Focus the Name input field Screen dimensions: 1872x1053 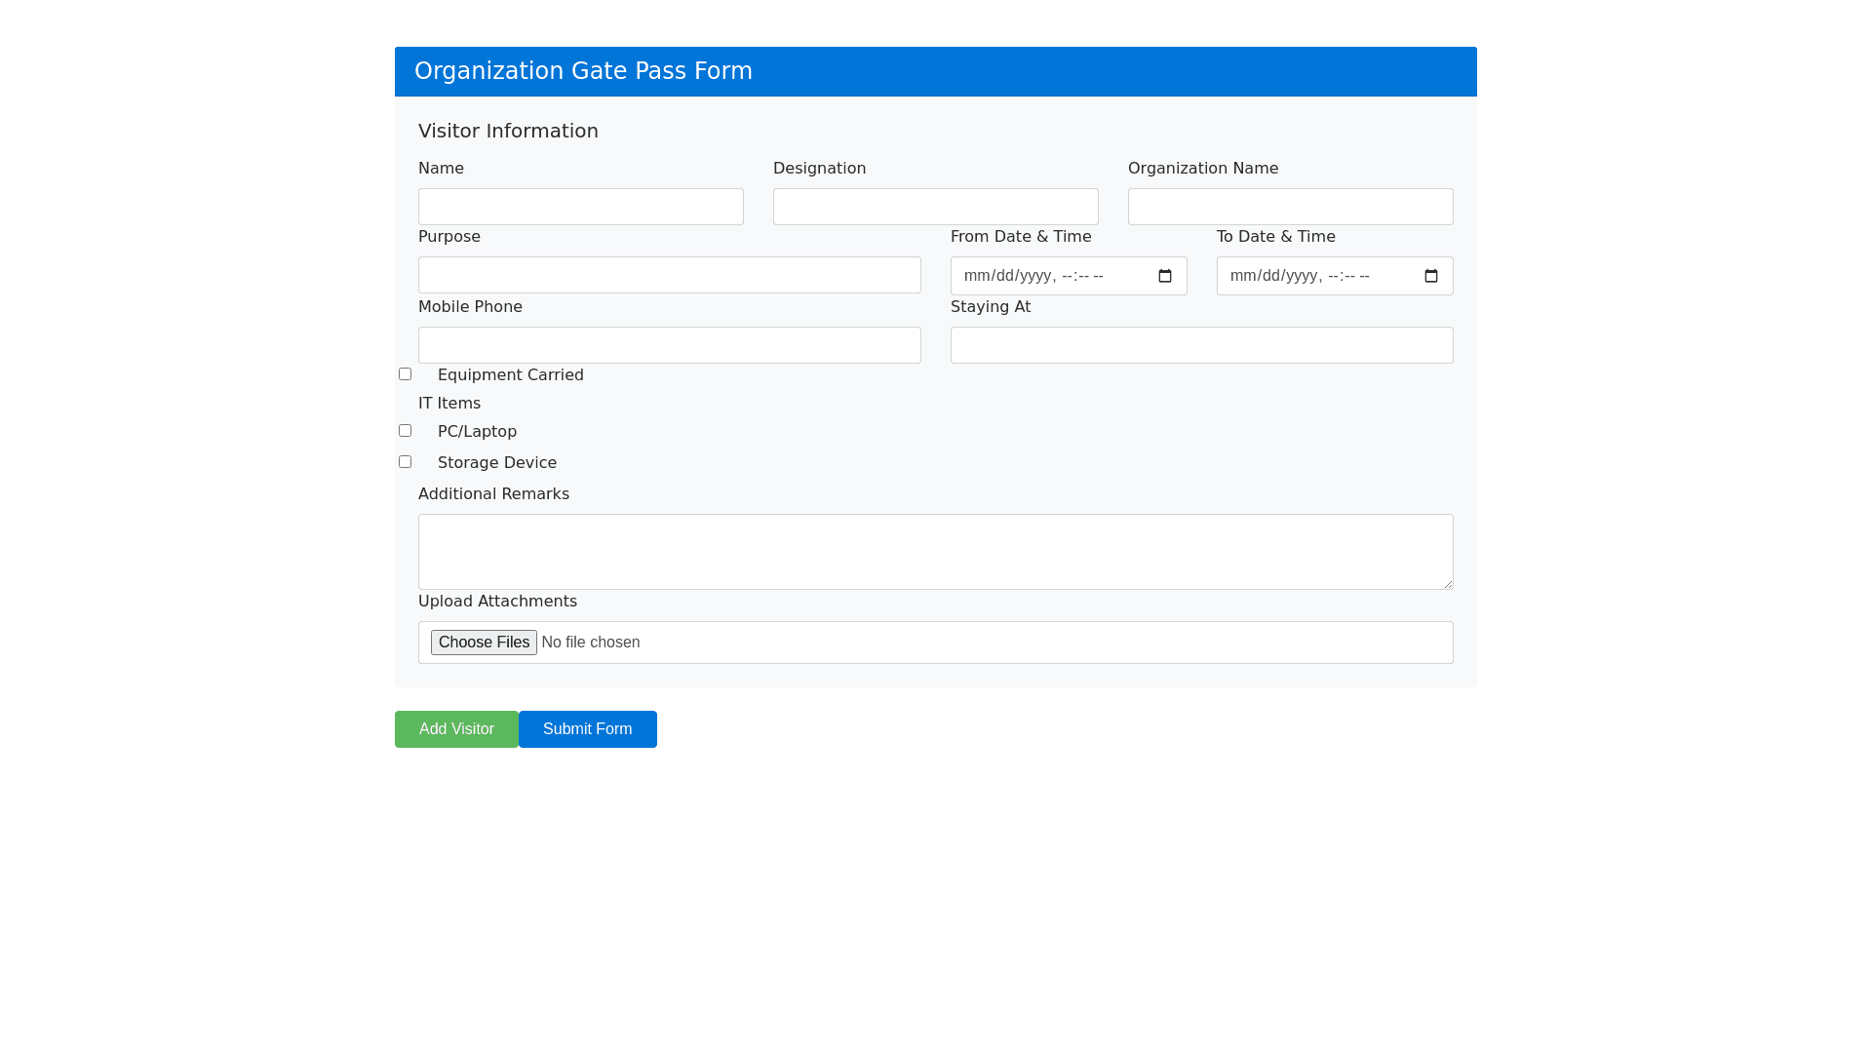[580, 207]
